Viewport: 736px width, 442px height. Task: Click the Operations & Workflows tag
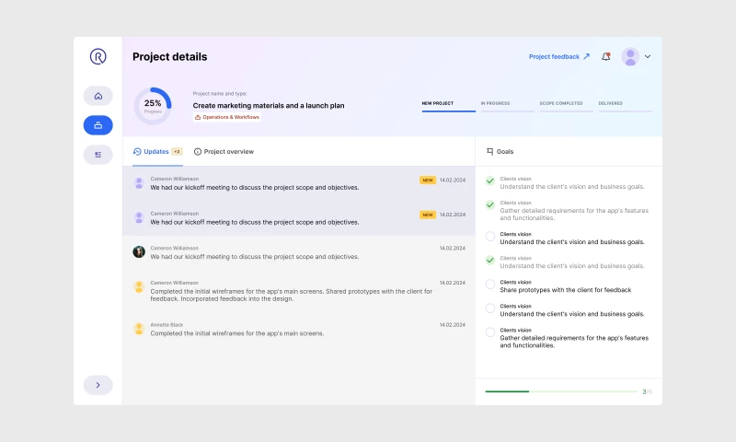coord(227,117)
